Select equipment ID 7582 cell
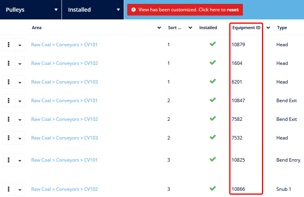The image size is (304, 197). click(x=237, y=119)
